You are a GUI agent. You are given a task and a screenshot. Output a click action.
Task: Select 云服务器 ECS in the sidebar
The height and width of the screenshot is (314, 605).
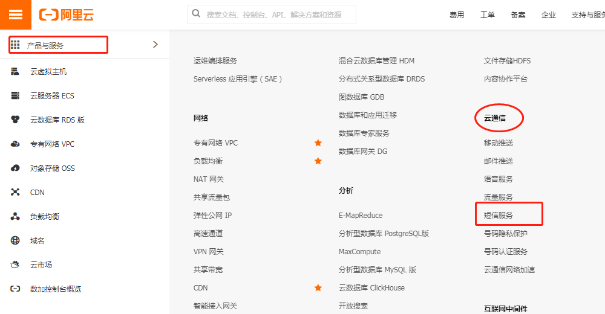52,95
